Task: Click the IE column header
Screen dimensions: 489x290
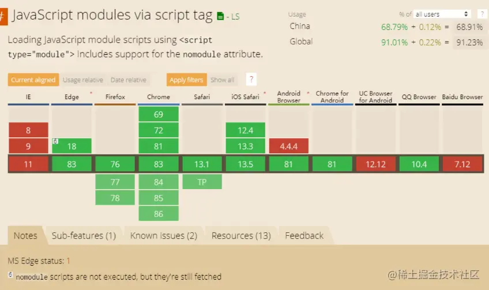Action: [x=28, y=97]
